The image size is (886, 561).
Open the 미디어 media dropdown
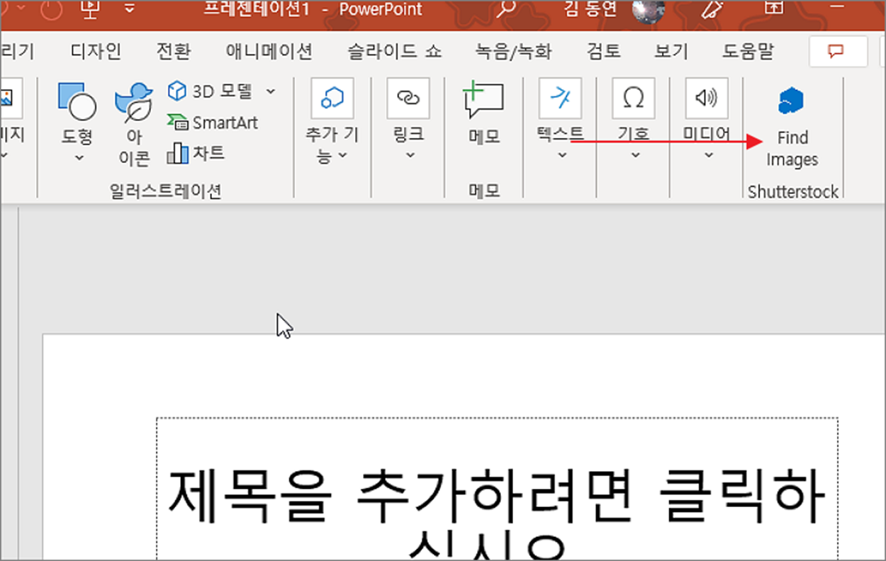707,120
